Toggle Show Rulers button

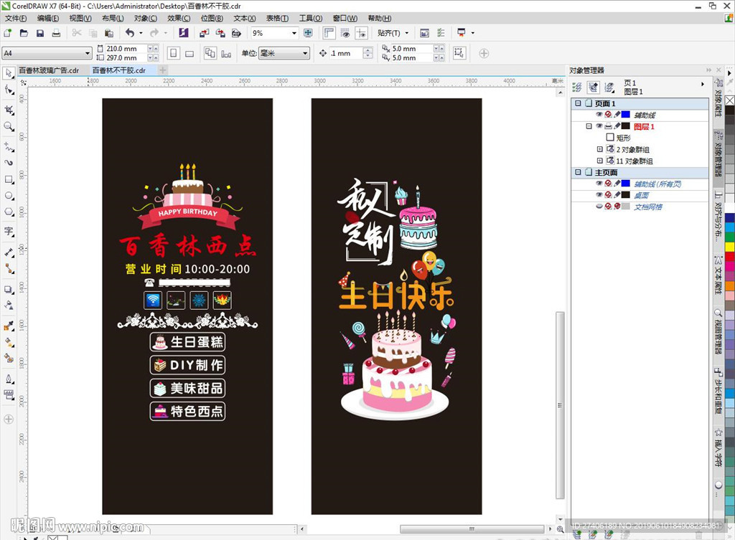click(329, 33)
